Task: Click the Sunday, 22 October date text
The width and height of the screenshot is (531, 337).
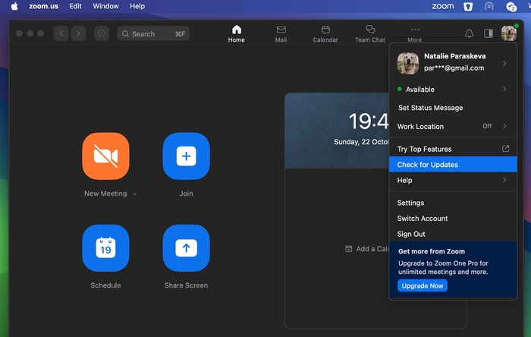Action: click(x=361, y=142)
